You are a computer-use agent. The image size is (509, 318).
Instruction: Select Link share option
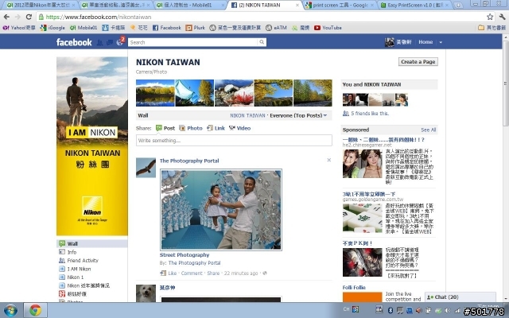coord(216,128)
